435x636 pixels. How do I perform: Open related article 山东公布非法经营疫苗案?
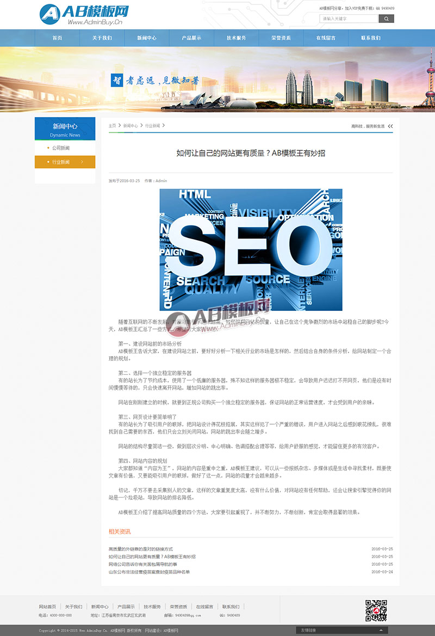coord(149,572)
